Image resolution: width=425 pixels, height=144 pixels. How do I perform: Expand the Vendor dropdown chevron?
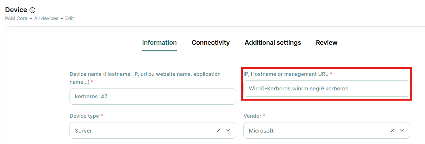point(402,130)
